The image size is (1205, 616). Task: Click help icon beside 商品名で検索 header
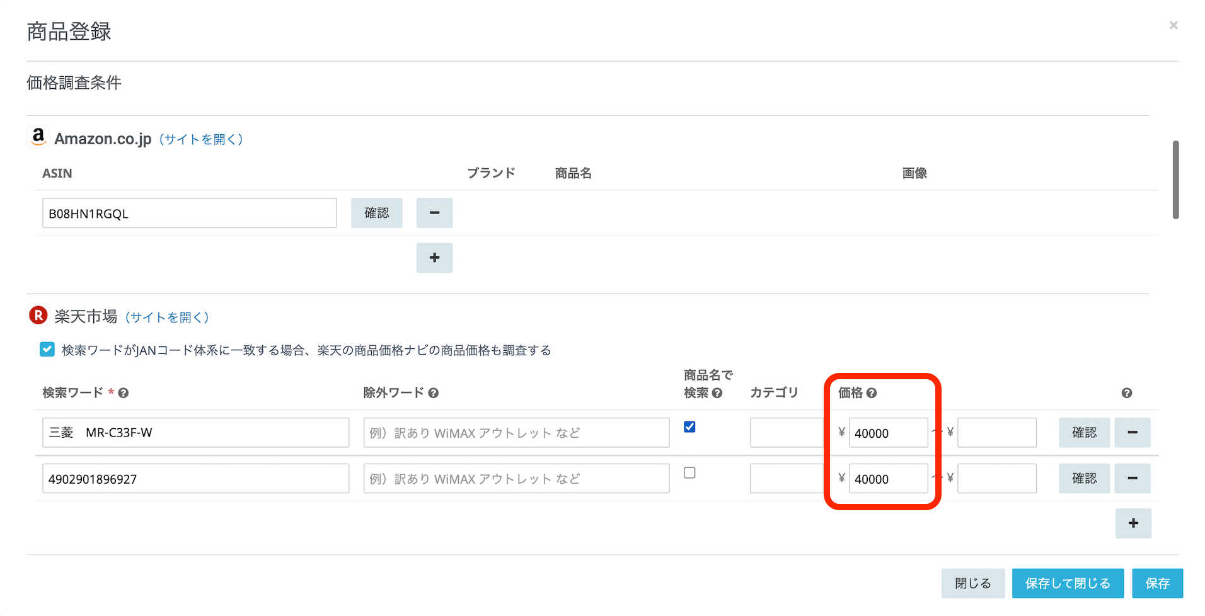coord(717,393)
